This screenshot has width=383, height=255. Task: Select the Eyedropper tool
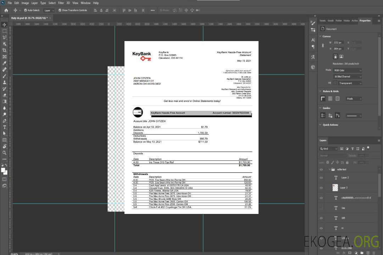(x=4, y=63)
